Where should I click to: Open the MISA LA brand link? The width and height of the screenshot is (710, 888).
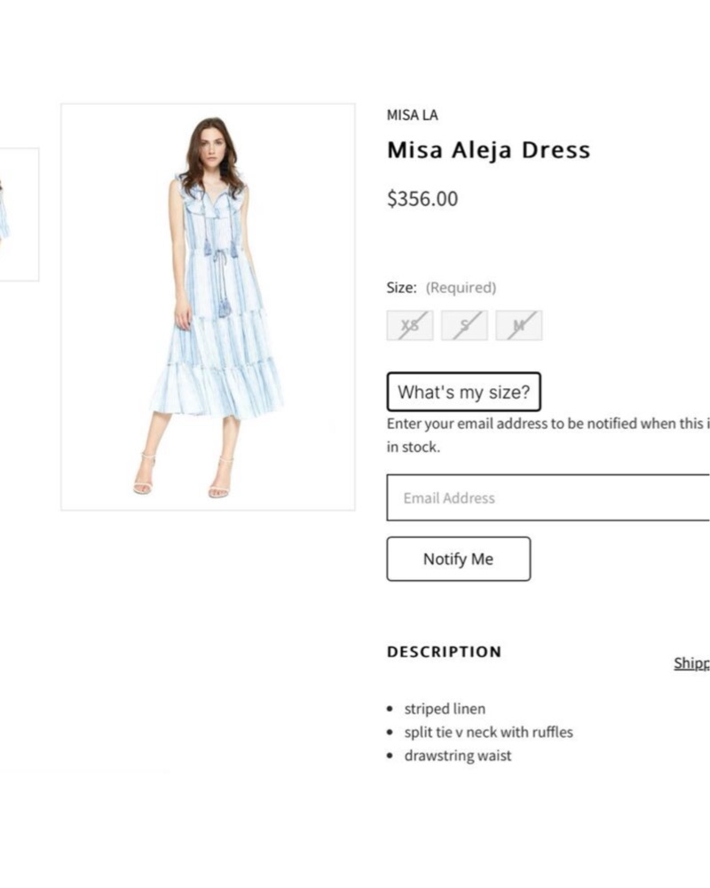tap(412, 115)
